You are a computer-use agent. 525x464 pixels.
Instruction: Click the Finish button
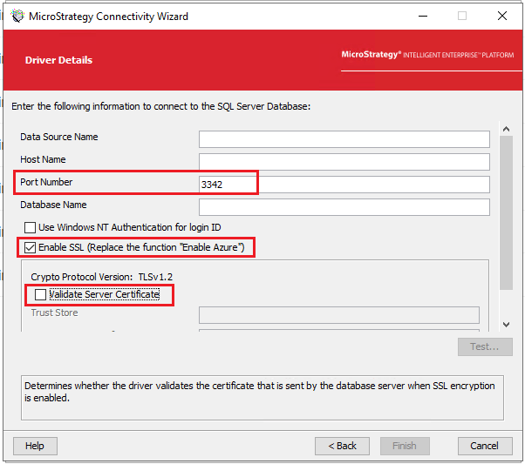tap(405, 446)
